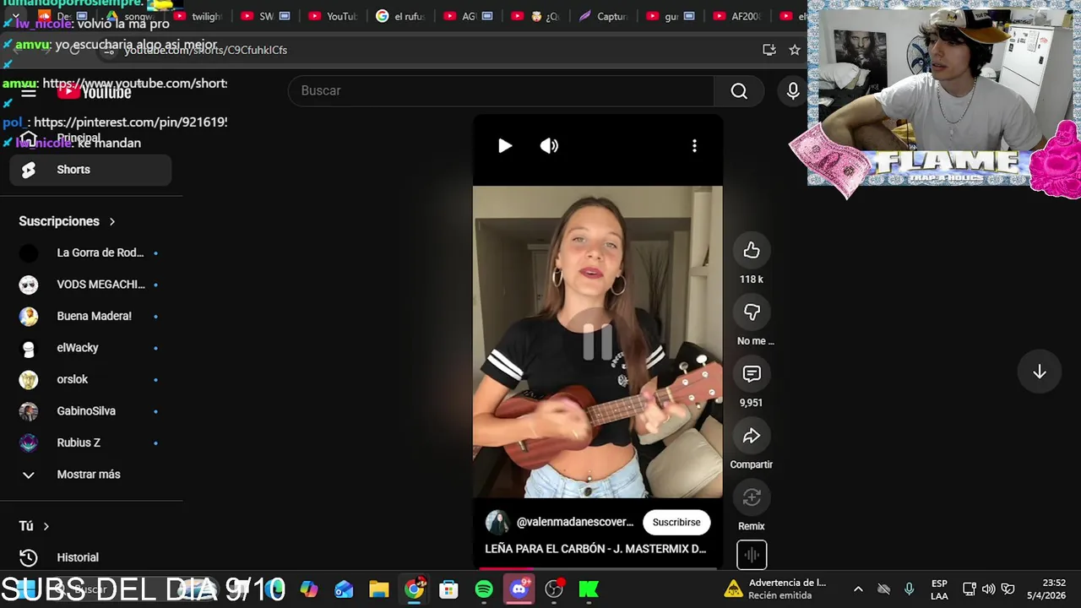Click the valenmadanescover channel avatar
The image size is (1081, 608).
point(497,522)
